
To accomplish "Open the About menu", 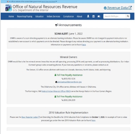I will (x=79, y=16).
